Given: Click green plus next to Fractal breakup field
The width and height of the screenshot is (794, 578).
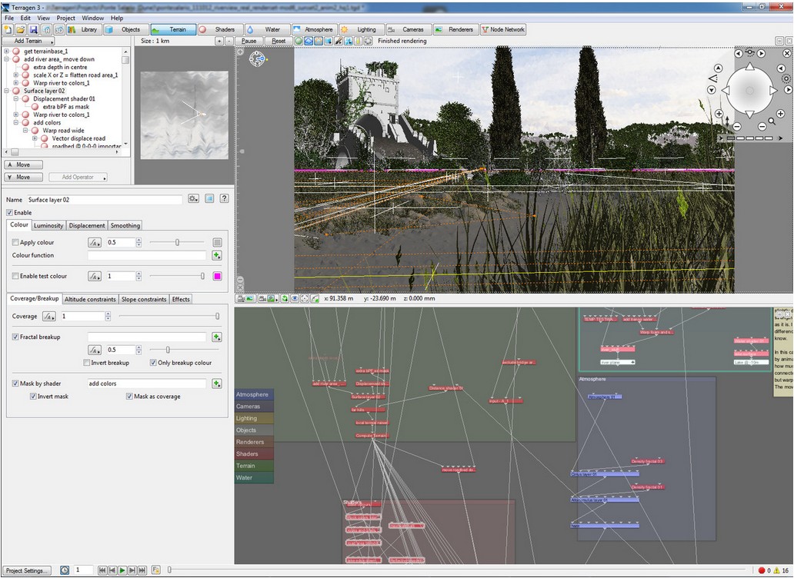Looking at the screenshot, I should 217,337.
